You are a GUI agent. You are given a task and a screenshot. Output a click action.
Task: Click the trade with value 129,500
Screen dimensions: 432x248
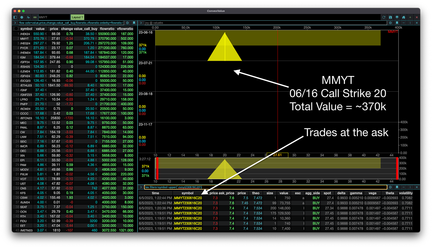276,213
